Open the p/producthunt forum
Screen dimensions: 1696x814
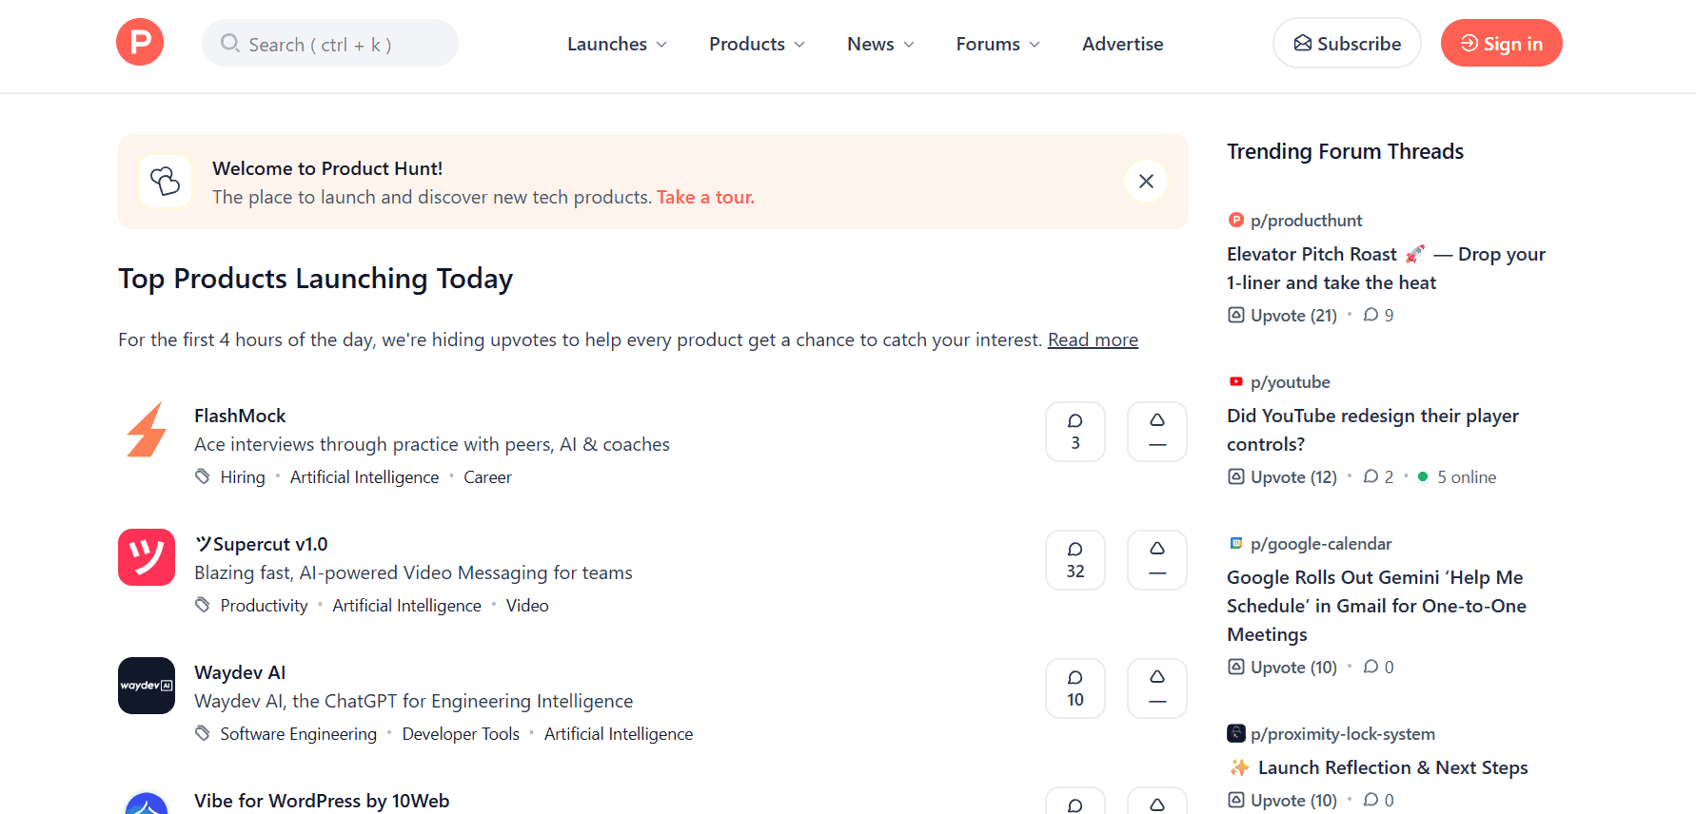pyautogui.click(x=1306, y=221)
